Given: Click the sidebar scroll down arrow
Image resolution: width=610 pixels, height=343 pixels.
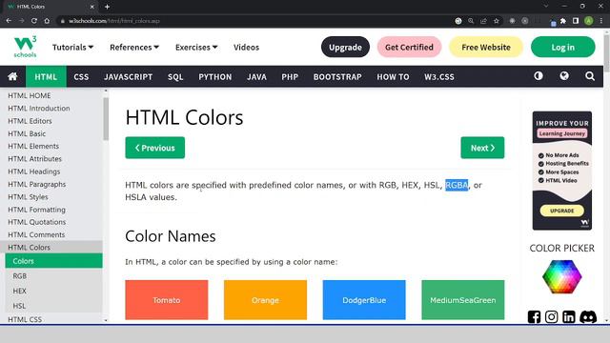Looking at the screenshot, I should click(106, 320).
